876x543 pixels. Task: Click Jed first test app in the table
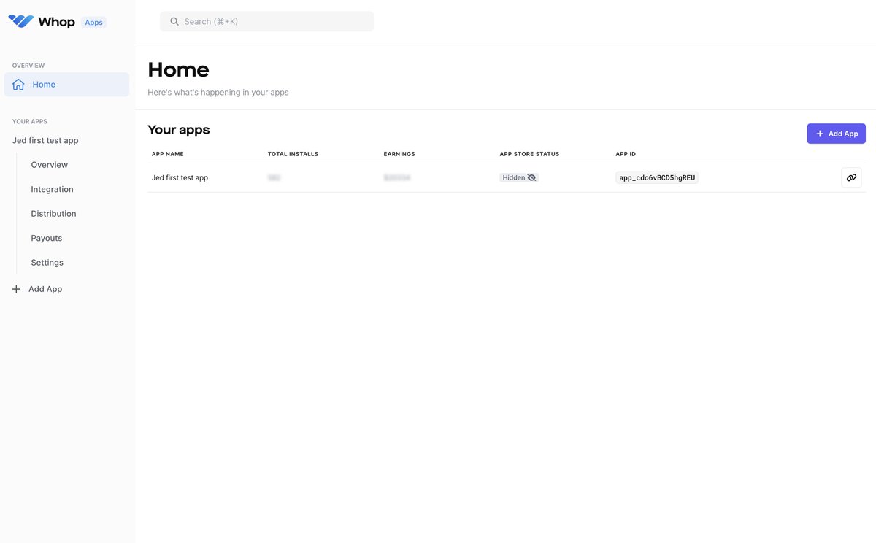click(180, 177)
